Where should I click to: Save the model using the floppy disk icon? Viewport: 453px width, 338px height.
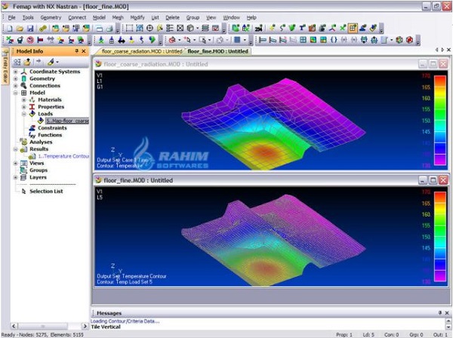[x=30, y=28]
